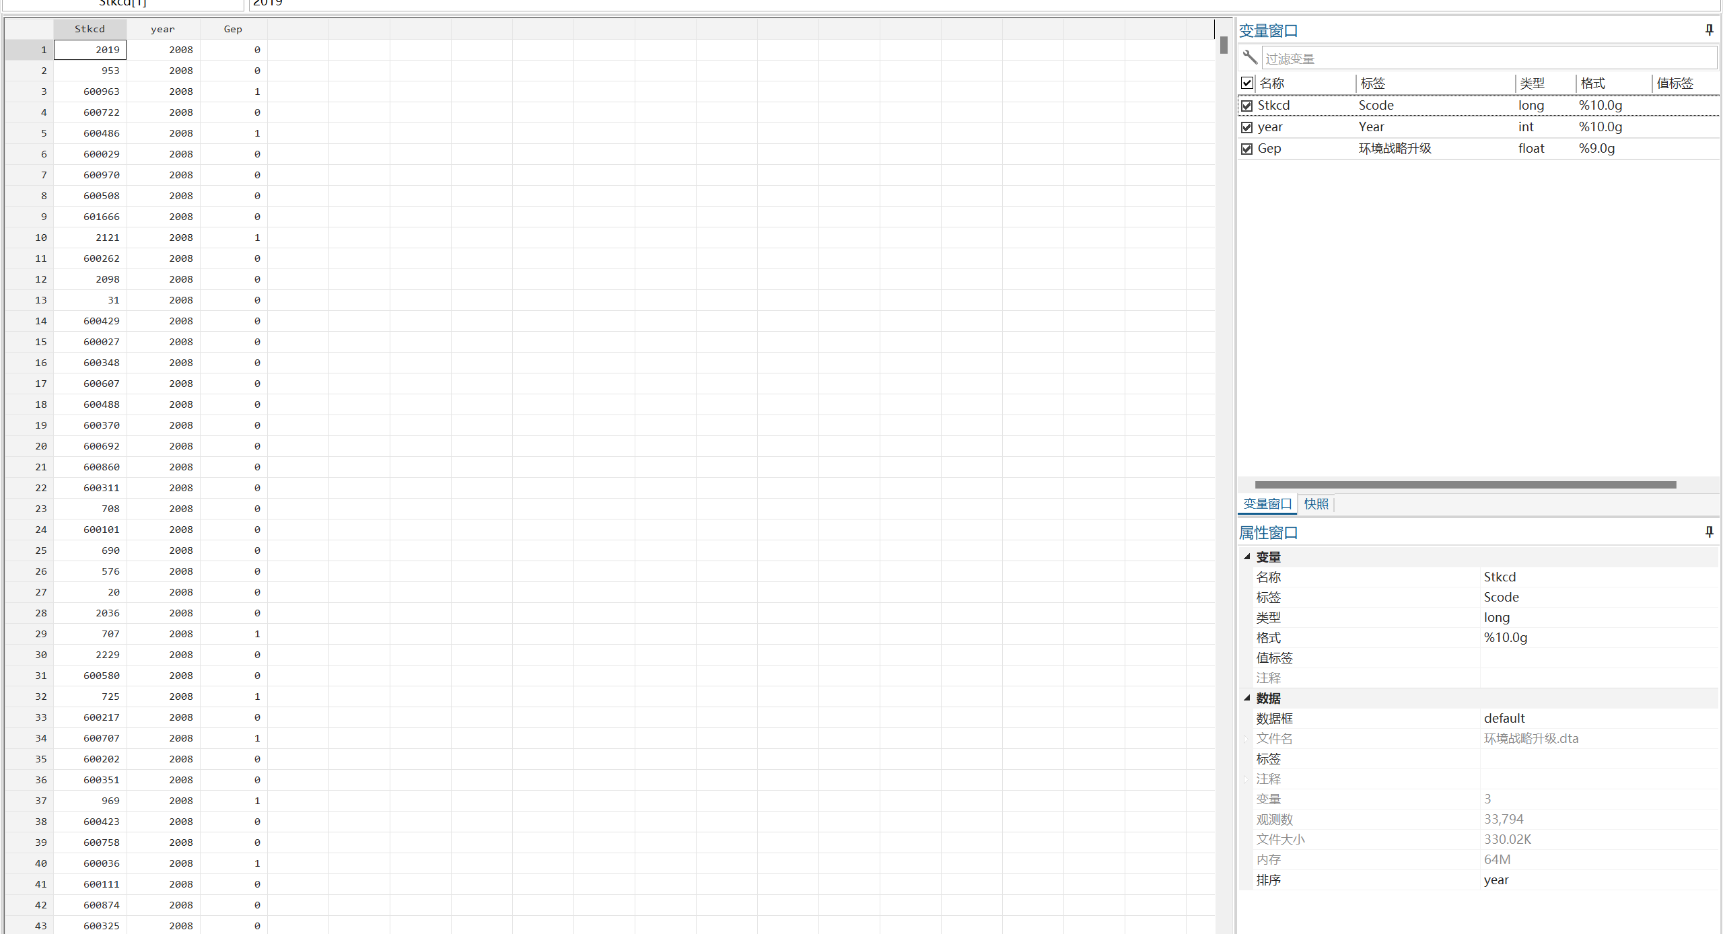Screen dimensions: 1723x934
Task: Select the 变量窗口 tab at panel bottom
Action: pos(1267,504)
